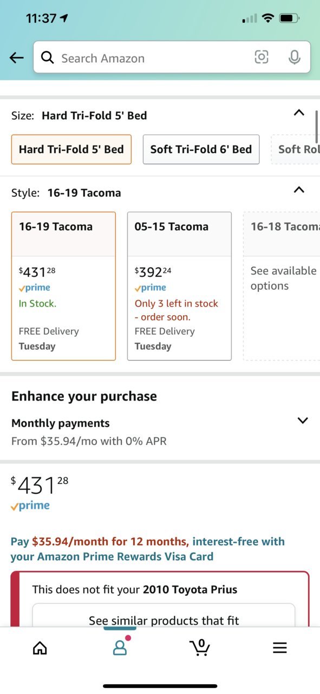Open the 16-18 Tacoma available options
The image size is (320, 694).
point(282,286)
